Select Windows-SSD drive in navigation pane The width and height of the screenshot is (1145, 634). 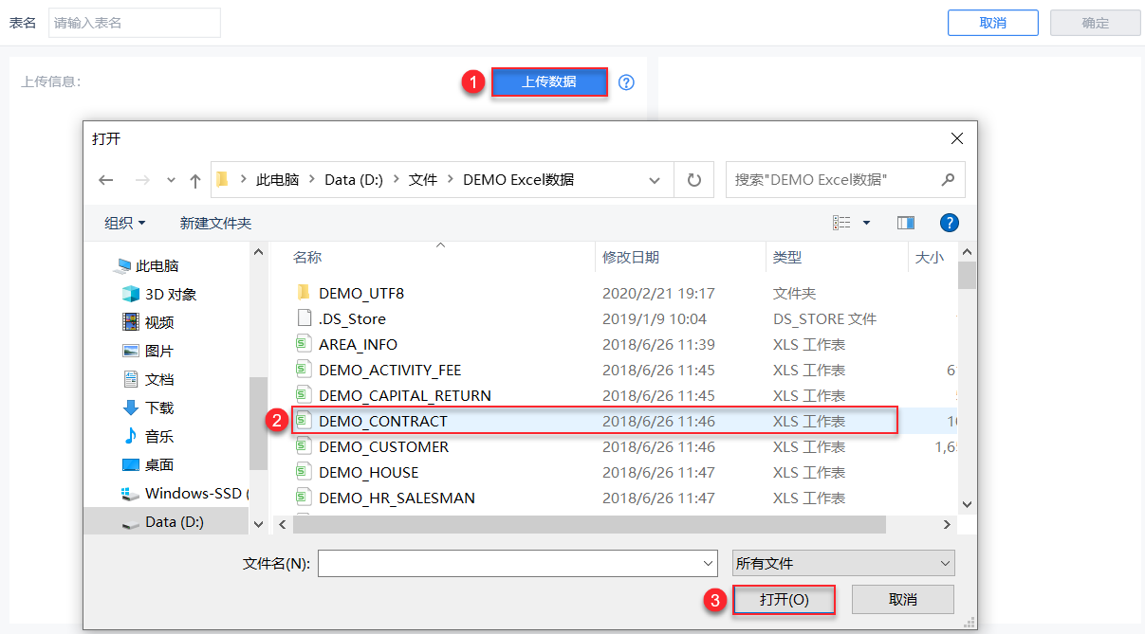(184, 494)
